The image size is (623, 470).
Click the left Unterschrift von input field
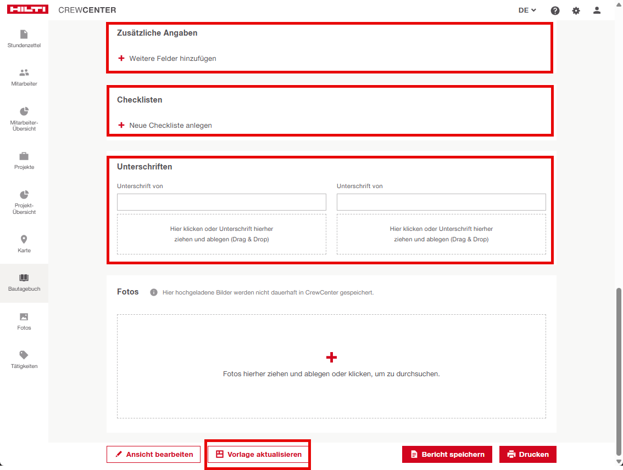coord(221,202)
